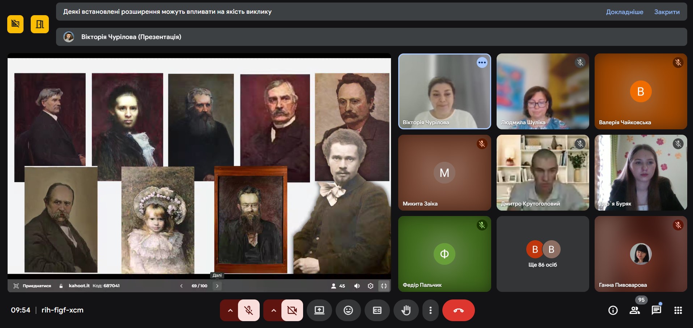Turn on the camera in call controls

[x=292, y=310]
